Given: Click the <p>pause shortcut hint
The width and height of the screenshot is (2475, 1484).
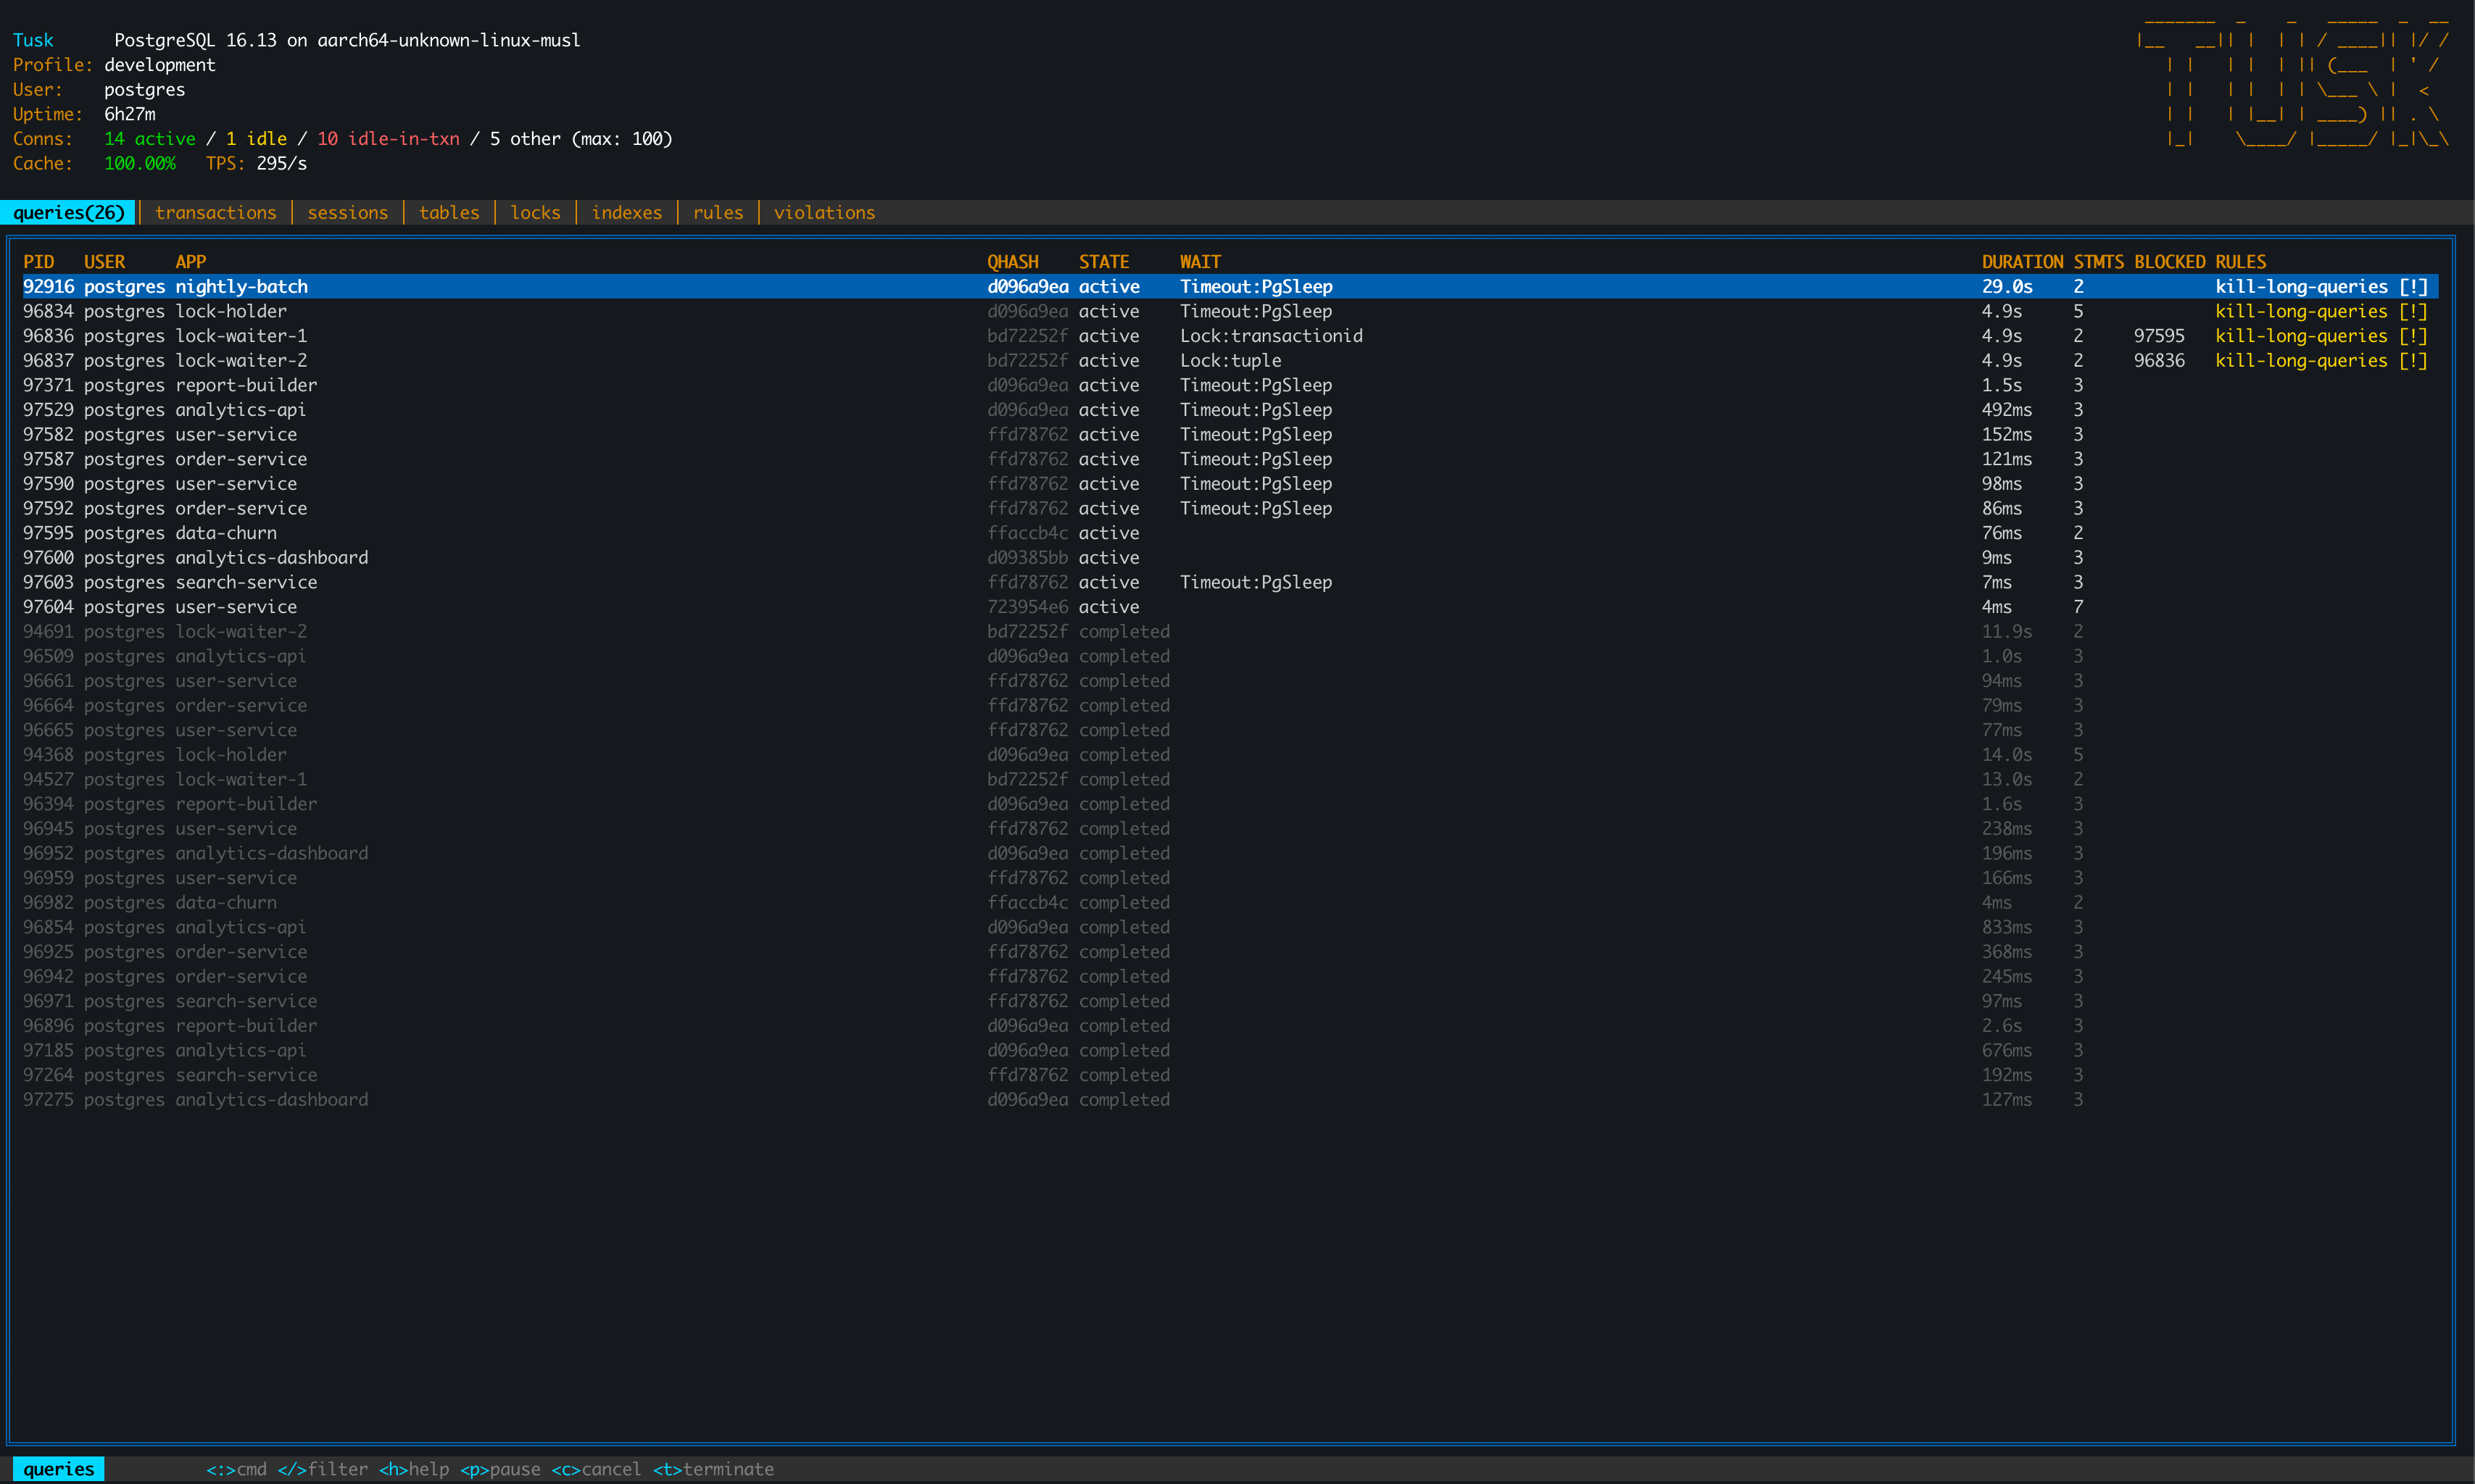Looking at the screenshot, I should coord(500,1469).
